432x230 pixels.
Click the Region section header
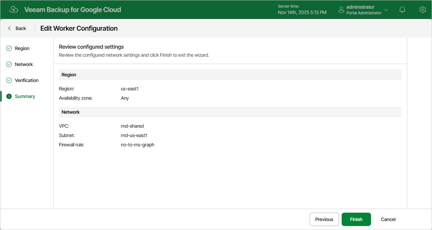pos(230,75)
